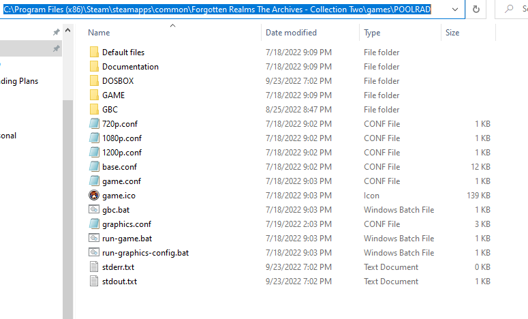The width and height of the screenshot is (528, 319).
Task: Click the 720p.conf file icon
Action: pos(94,123)
